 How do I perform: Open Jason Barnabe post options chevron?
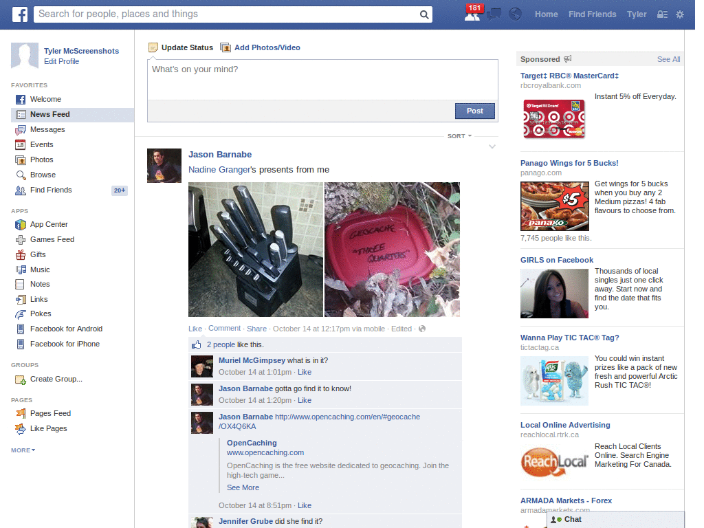[492, 147]
